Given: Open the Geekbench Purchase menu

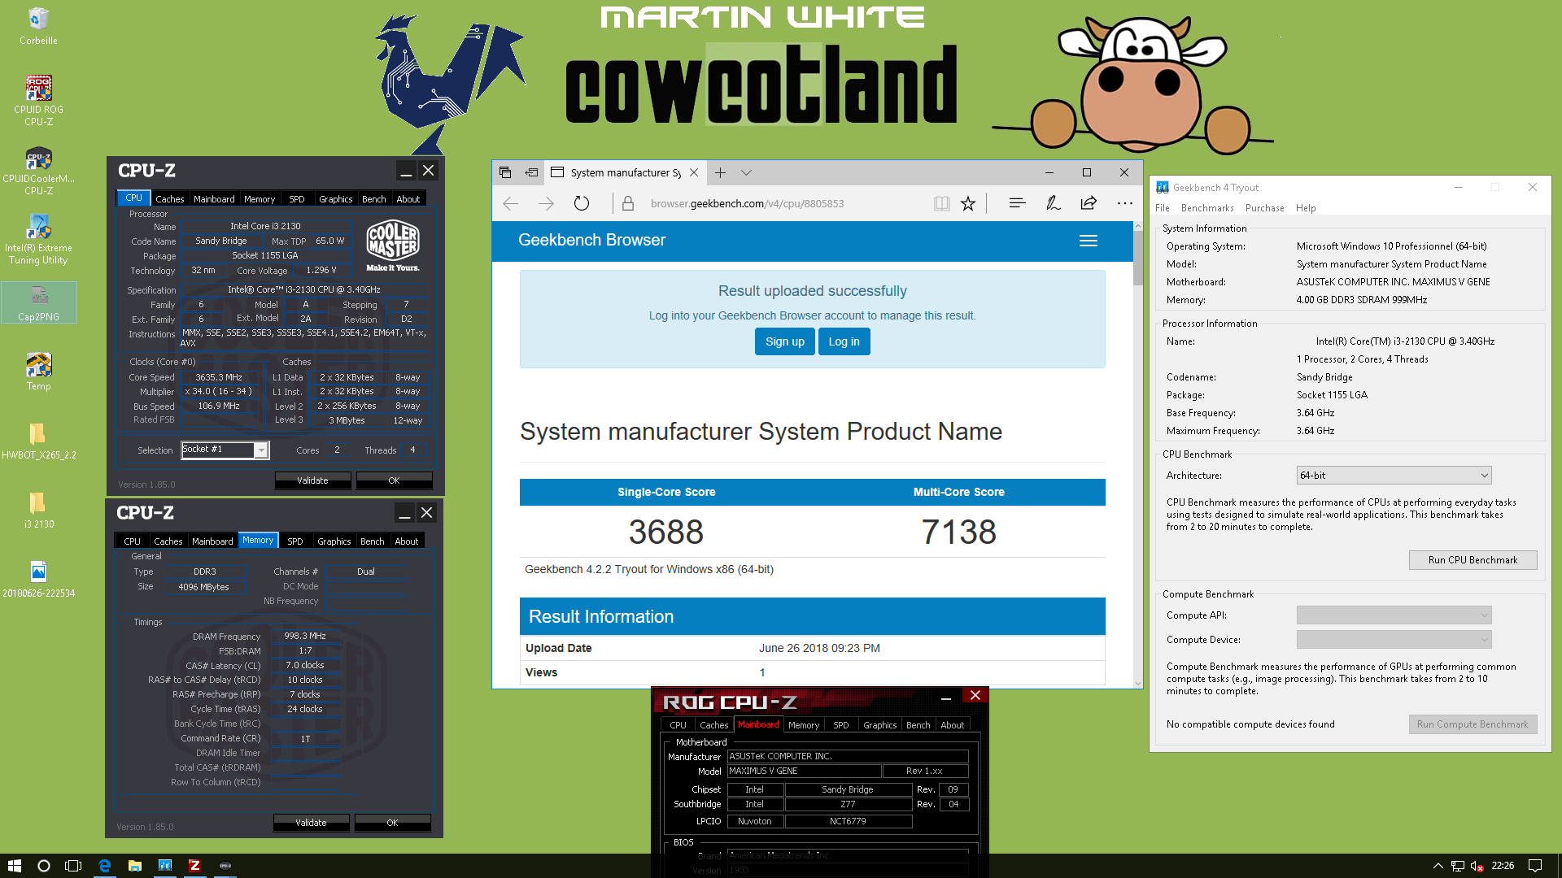Looking at the screenshot, I should [x=1264, y=208].
